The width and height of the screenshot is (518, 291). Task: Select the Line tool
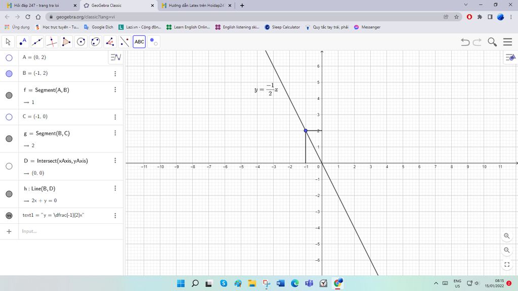click(37, 42)
